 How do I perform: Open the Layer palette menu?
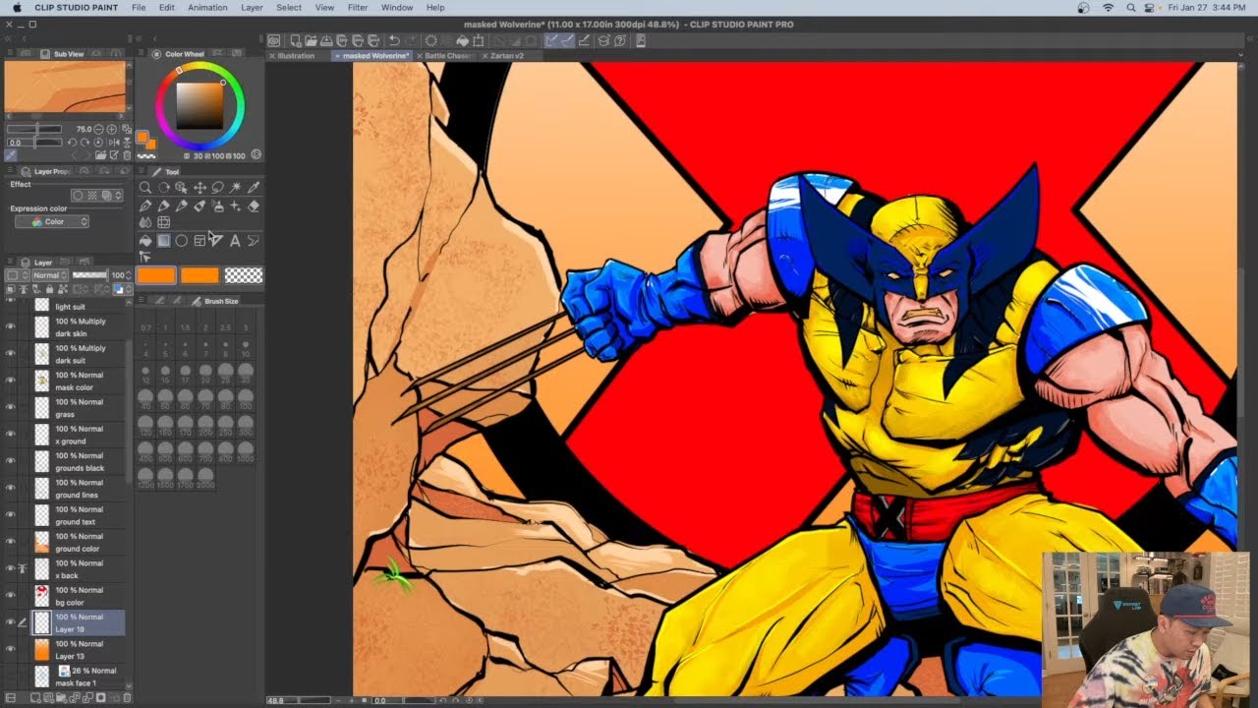click(x=10, y=261)
